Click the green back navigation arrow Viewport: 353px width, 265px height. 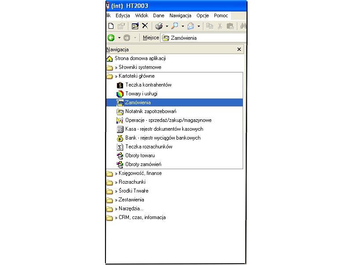(111, 38)
